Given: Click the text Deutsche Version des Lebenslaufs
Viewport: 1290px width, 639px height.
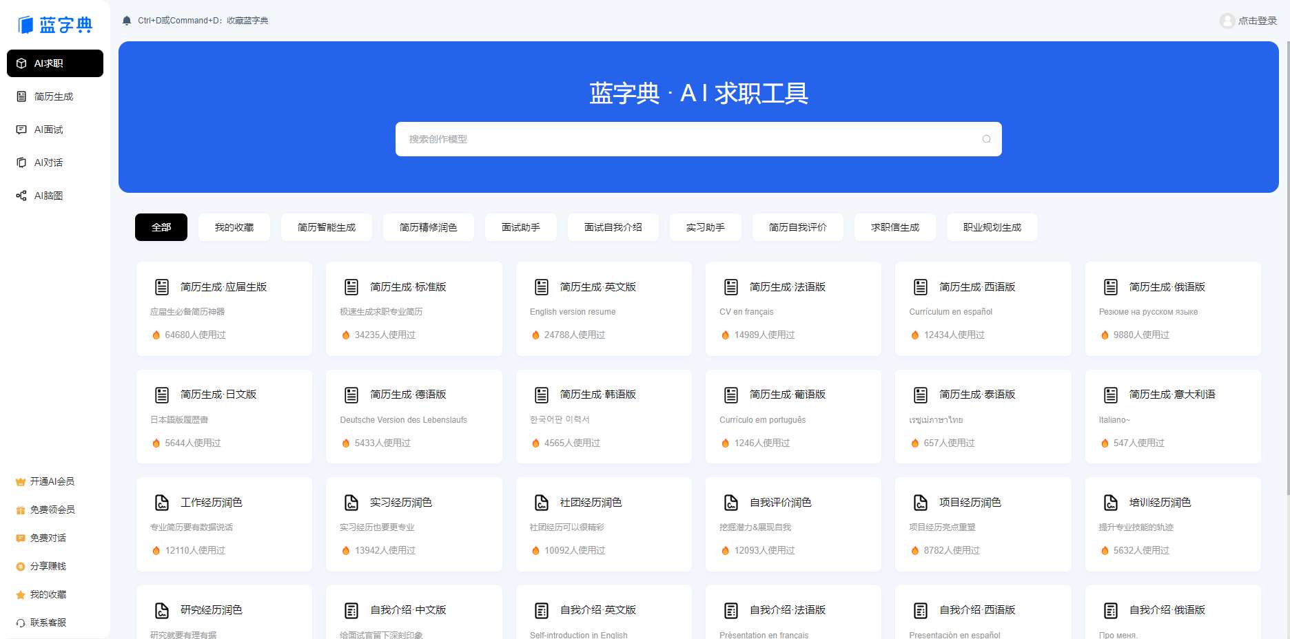Looking at the screenshot, I should click(x=403, y=420).
